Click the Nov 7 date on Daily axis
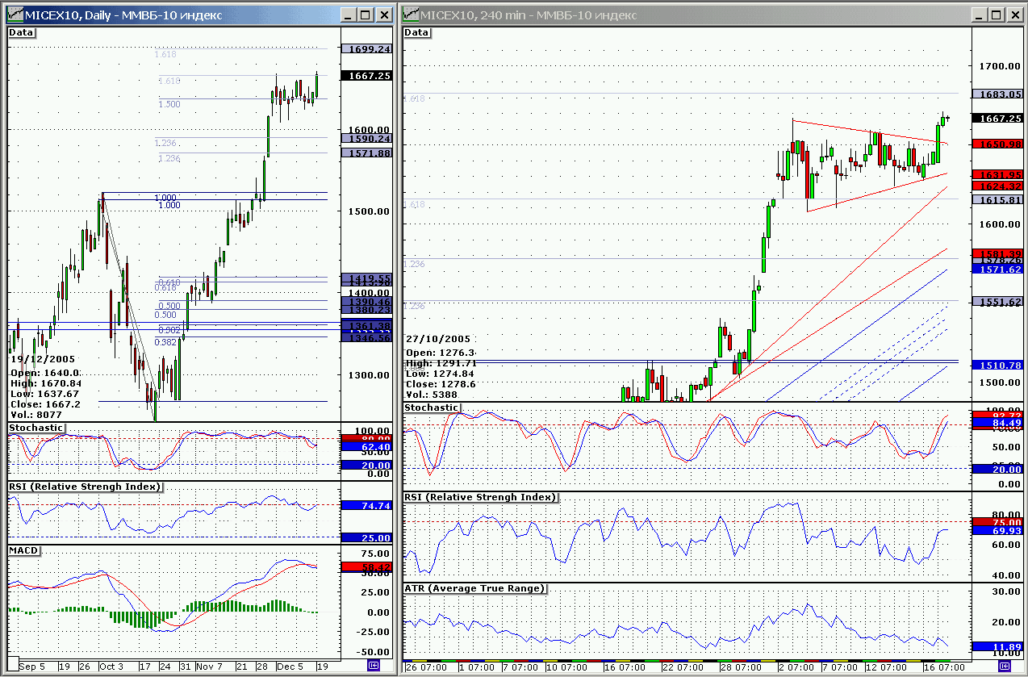This screenshot has height=677, width=1028. point(208,668)
